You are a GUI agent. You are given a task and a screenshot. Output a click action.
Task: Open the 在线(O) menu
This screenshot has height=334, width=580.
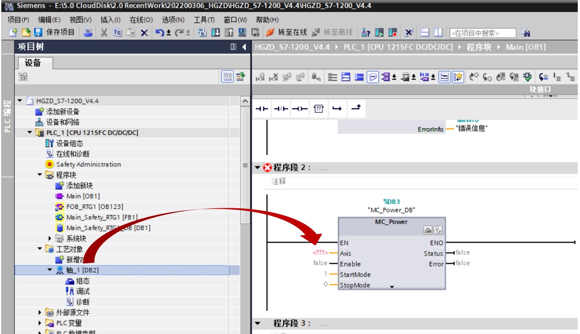pyautogui.click(x=141, y=20)
